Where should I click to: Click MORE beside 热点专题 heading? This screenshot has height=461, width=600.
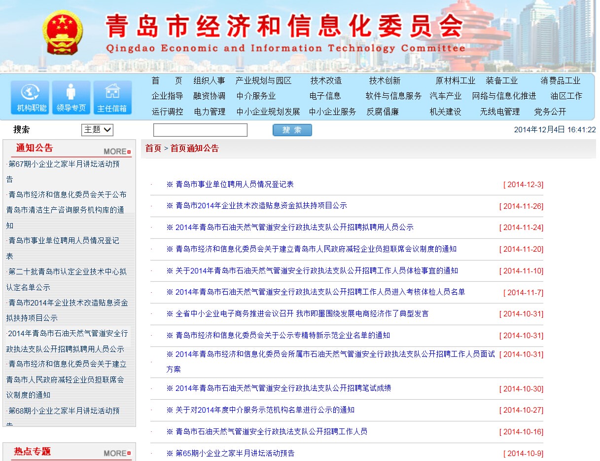tap(117, 453)
